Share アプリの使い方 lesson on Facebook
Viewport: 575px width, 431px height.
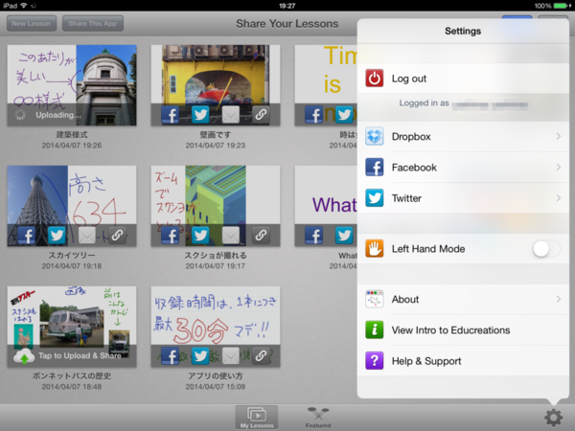(171, 356)
